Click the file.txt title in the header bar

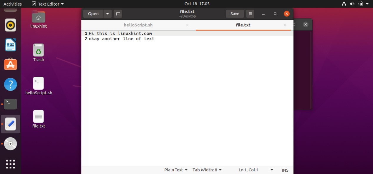tap(187, 11)
